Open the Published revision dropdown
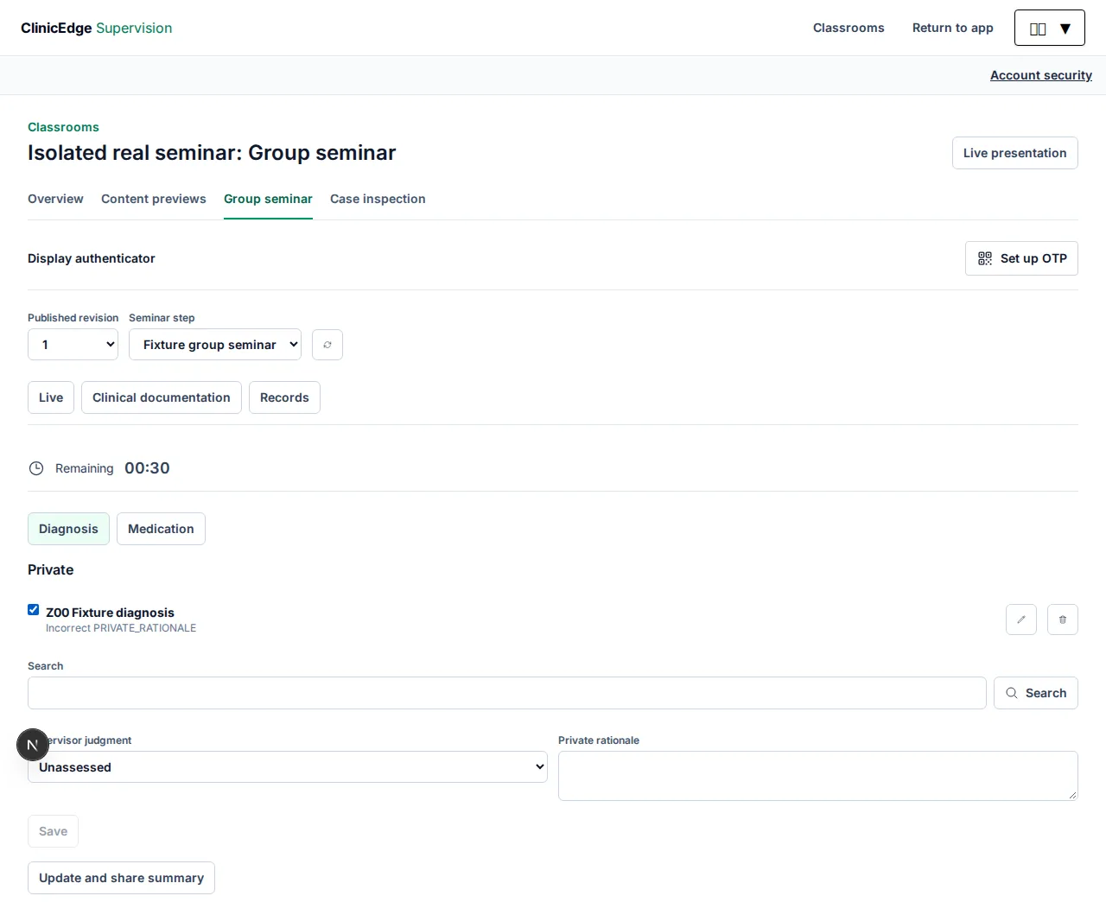1106x915 pixels. click(73, 345)
